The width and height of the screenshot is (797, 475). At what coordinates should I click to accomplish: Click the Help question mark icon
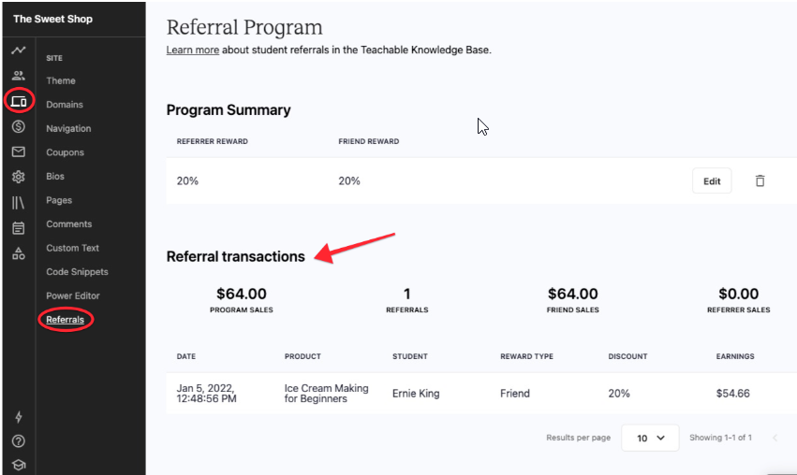18,441
